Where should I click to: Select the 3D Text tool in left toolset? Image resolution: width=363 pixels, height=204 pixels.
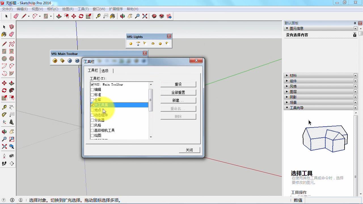pyautogui.click(x=11, y=122)
